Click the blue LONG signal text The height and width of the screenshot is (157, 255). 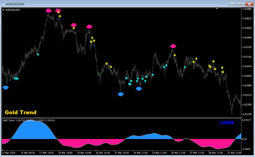click(227, 123)
